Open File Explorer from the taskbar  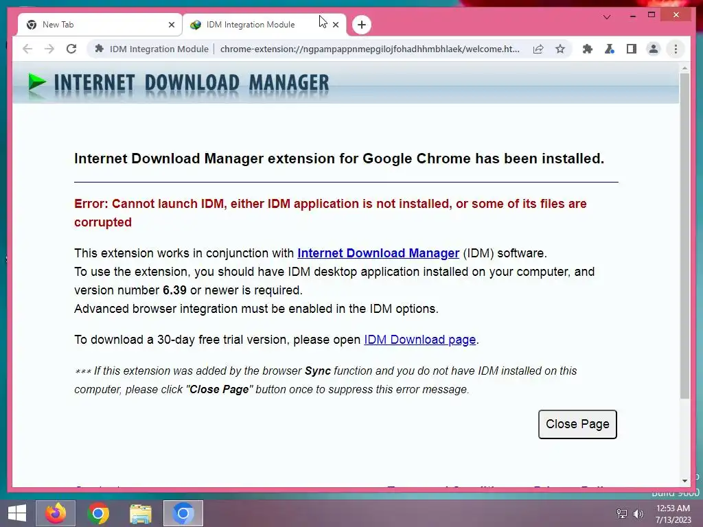click(x=140, y=513)
